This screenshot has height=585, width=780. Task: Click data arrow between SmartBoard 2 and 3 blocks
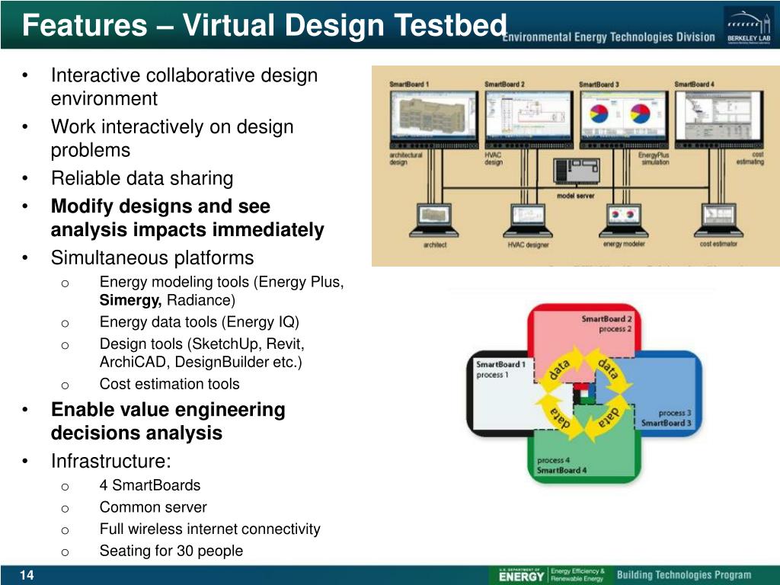click(609, 369)
